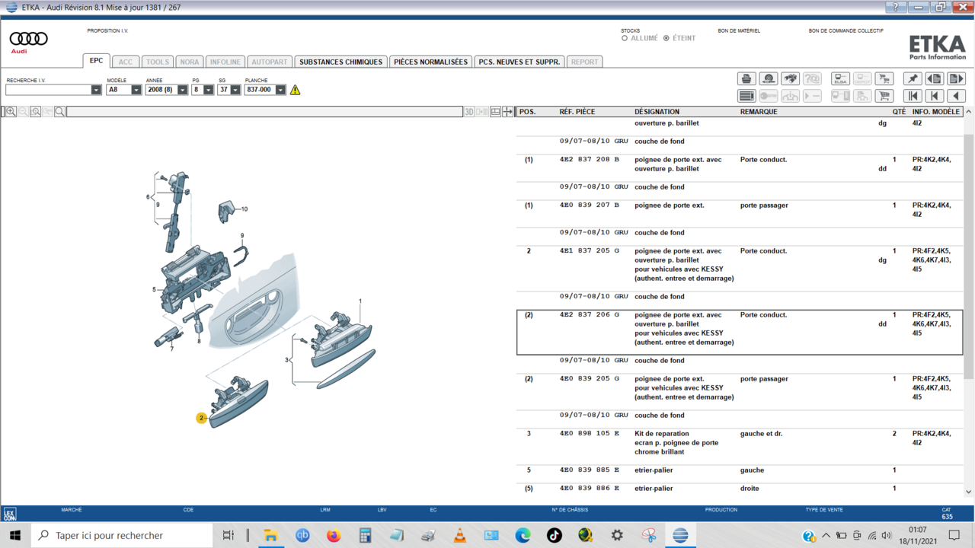
Task: Toggle the split-layout view icon above the diagram
Action: [496, 112]
